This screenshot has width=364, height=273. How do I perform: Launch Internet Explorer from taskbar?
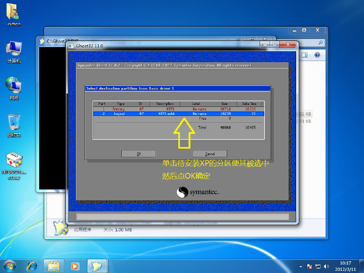32,266
